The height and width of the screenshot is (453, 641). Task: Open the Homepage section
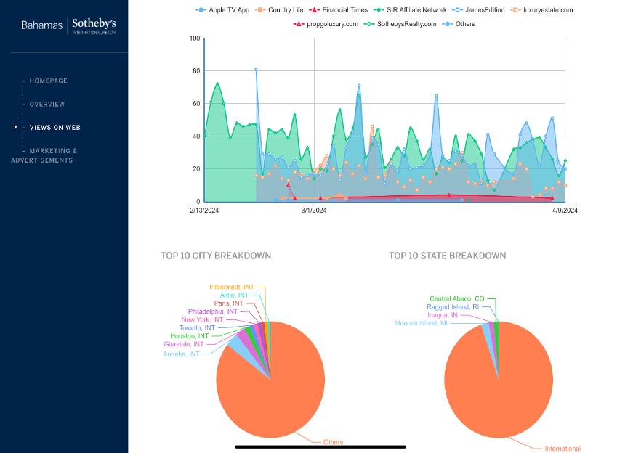[48, 81]
